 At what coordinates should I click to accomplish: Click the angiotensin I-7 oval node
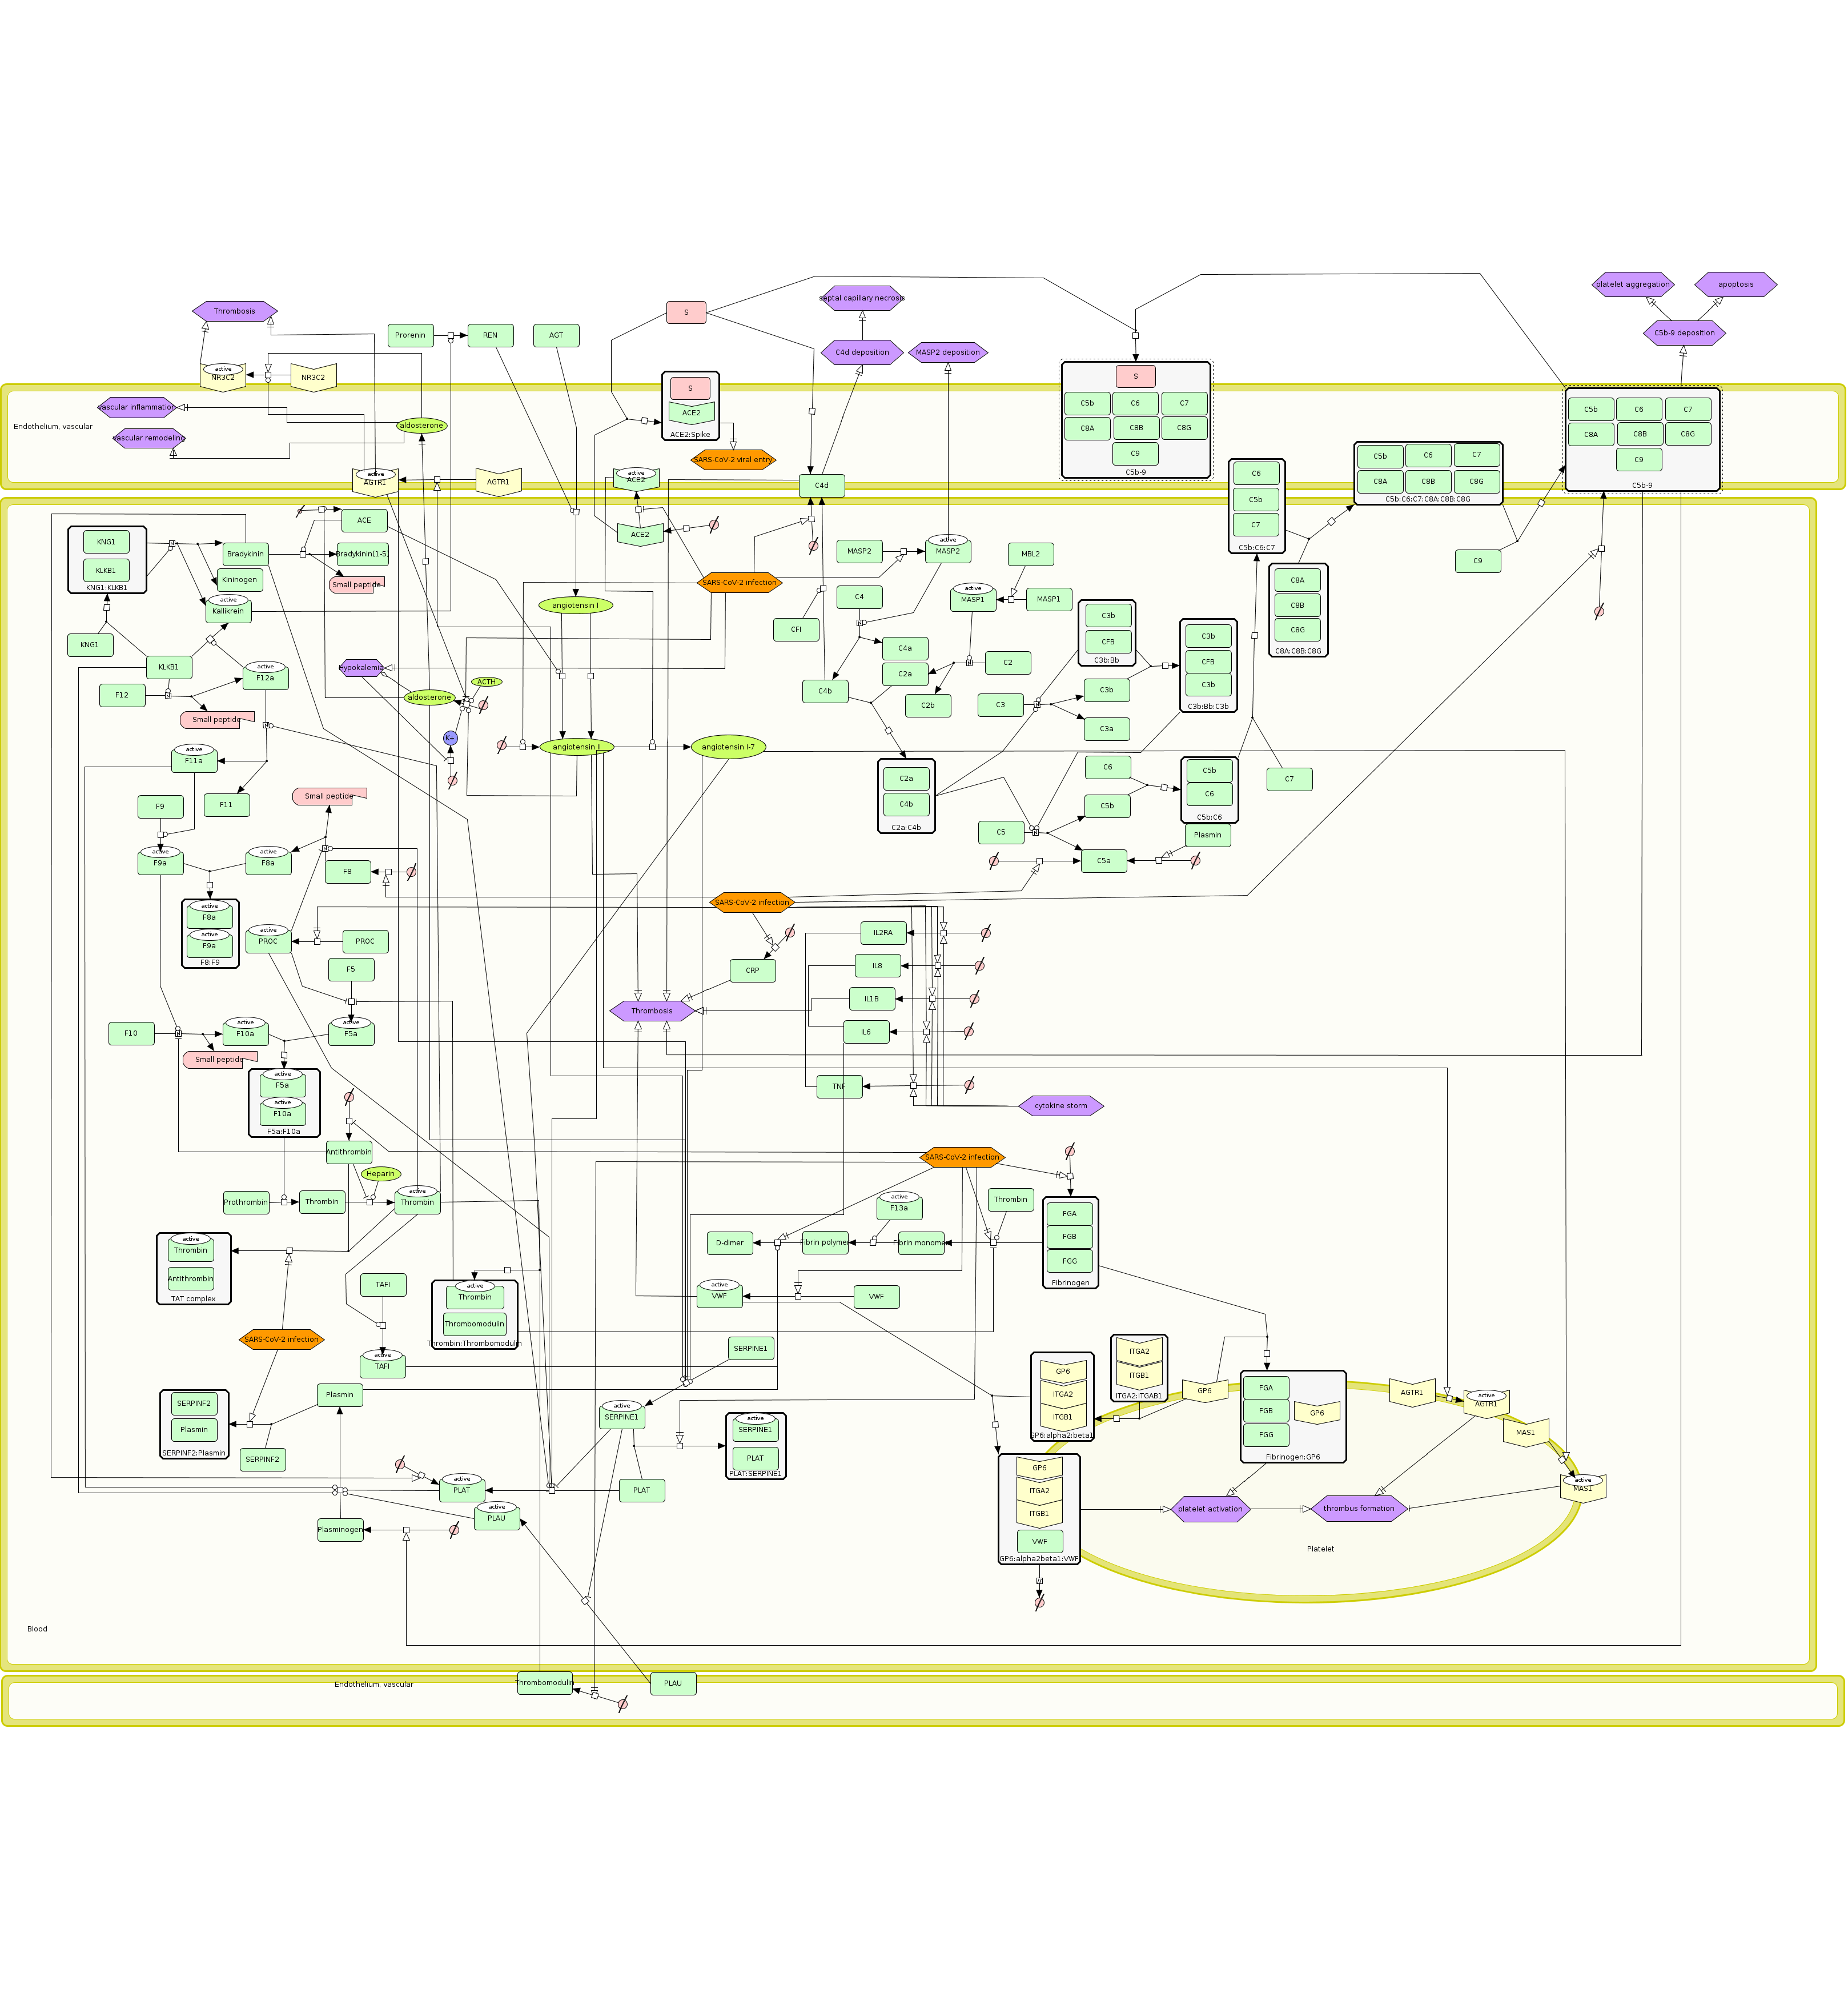(x=728, y=747)
